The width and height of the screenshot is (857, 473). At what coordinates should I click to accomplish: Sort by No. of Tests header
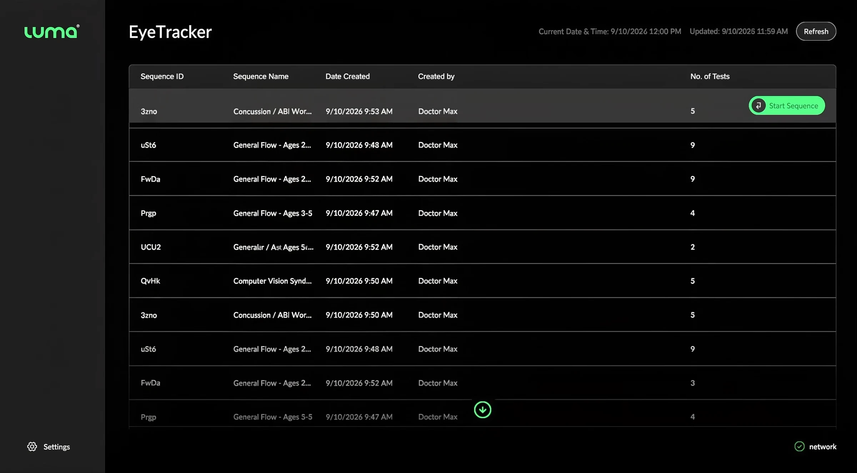tap(710, 76)
